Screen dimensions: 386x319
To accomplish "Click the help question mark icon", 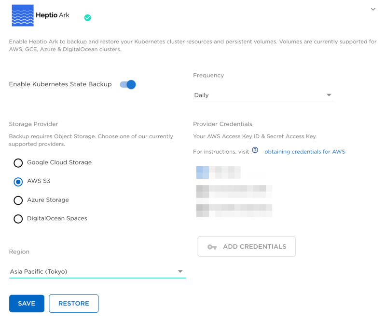I will (x=255, y=150).
